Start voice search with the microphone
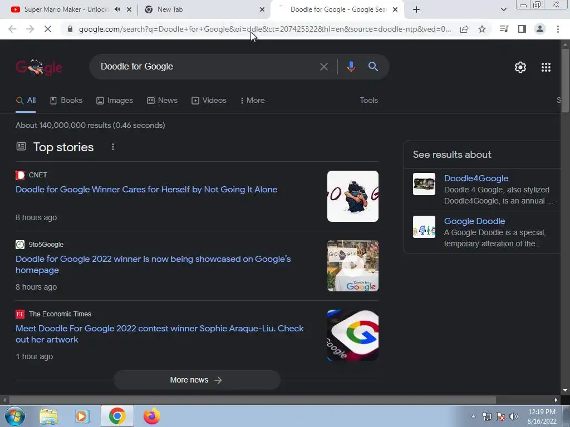This screenshot has width=570, height=427. pos(351,67)
